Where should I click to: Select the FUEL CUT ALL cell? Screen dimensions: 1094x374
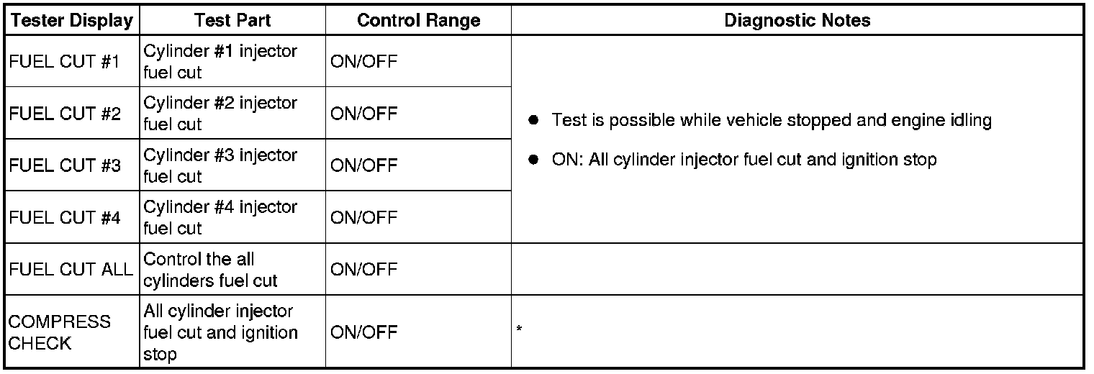pyautogui.click(x=71, y=269)
